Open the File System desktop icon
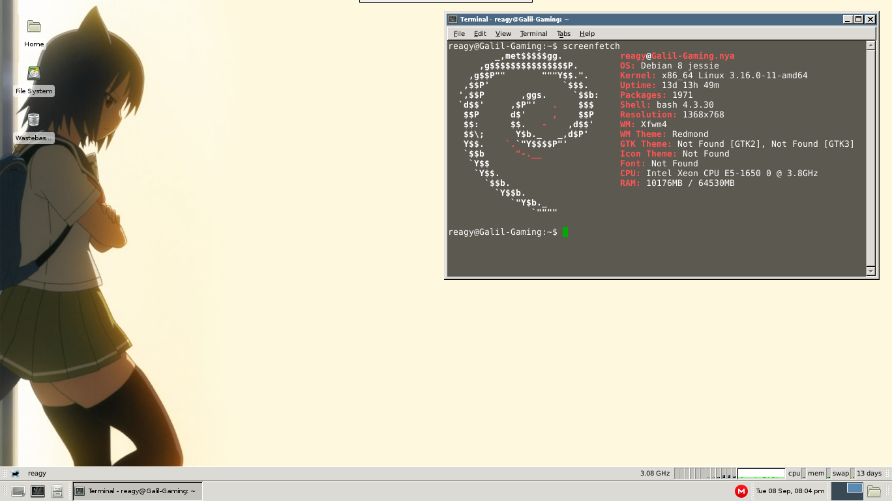The height and width of the screenshot is (501, 892). 34,74
